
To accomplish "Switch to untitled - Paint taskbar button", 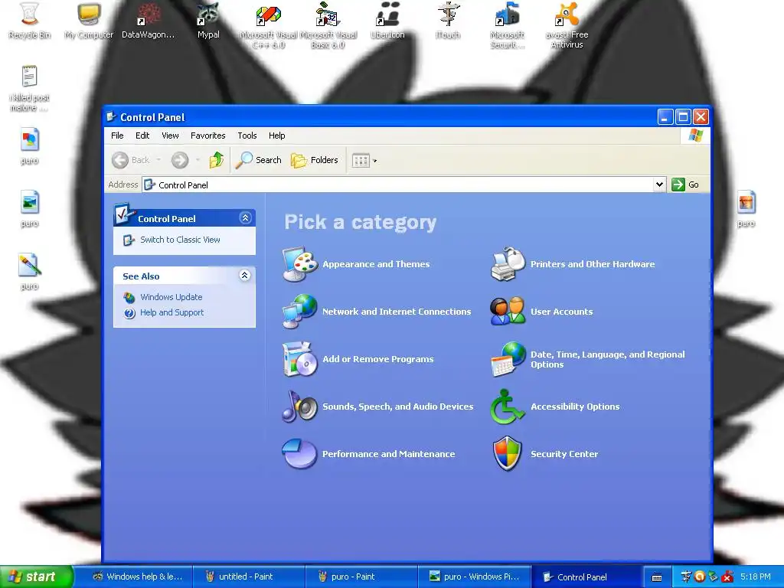I will coord(248,577).
